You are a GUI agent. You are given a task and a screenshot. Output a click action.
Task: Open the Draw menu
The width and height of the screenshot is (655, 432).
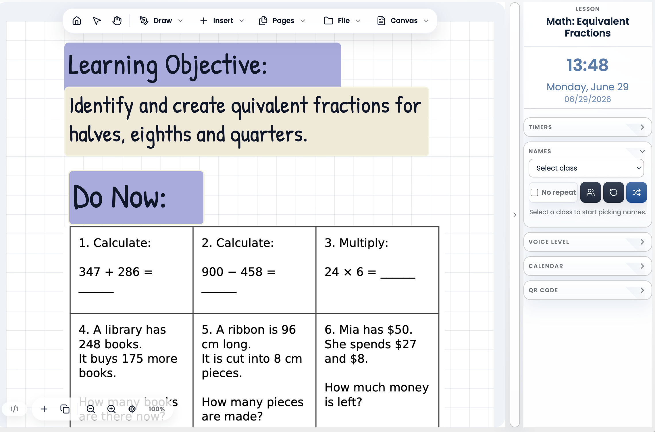[x=161, y=21]
